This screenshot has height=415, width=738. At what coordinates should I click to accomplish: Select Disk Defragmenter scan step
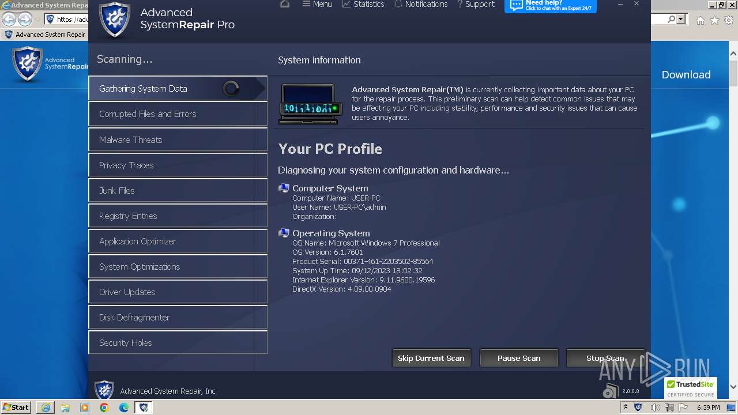point(178,317)
